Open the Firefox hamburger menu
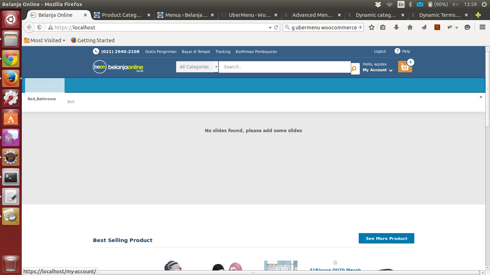The height and width of the screenshot is (275, 490). [x=482, y=27]
